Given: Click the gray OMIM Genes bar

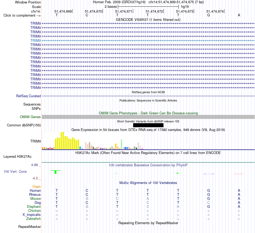Looking at the screenshot, I should (x=148, y=117).
